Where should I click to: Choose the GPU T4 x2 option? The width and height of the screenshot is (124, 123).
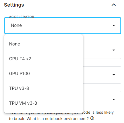tap(44, 59)
